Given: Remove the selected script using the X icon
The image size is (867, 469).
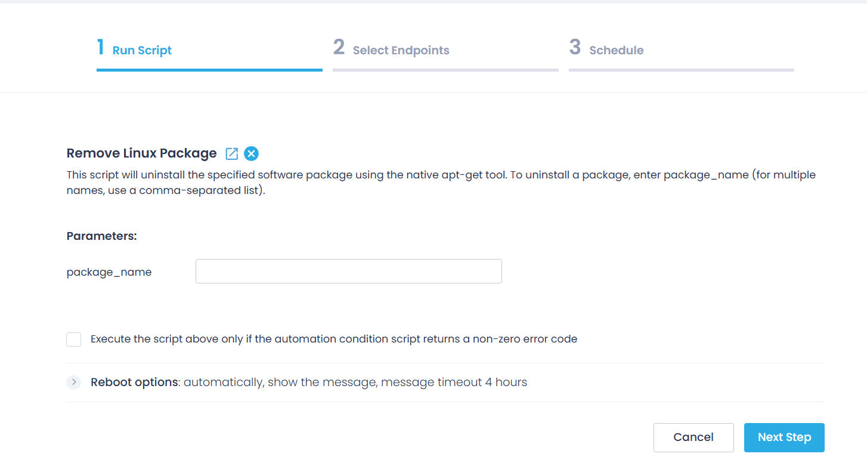Looking at the screenshot, I should [251, 153].
